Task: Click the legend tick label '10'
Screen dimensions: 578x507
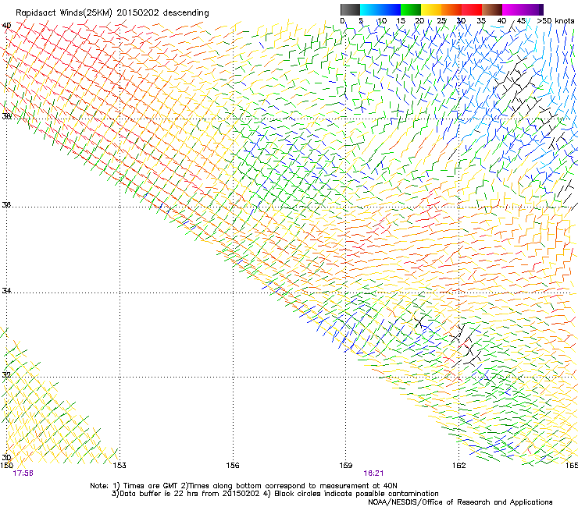Action: [x=382, y=21]
